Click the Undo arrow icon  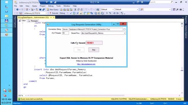click(x=86, y=10)
